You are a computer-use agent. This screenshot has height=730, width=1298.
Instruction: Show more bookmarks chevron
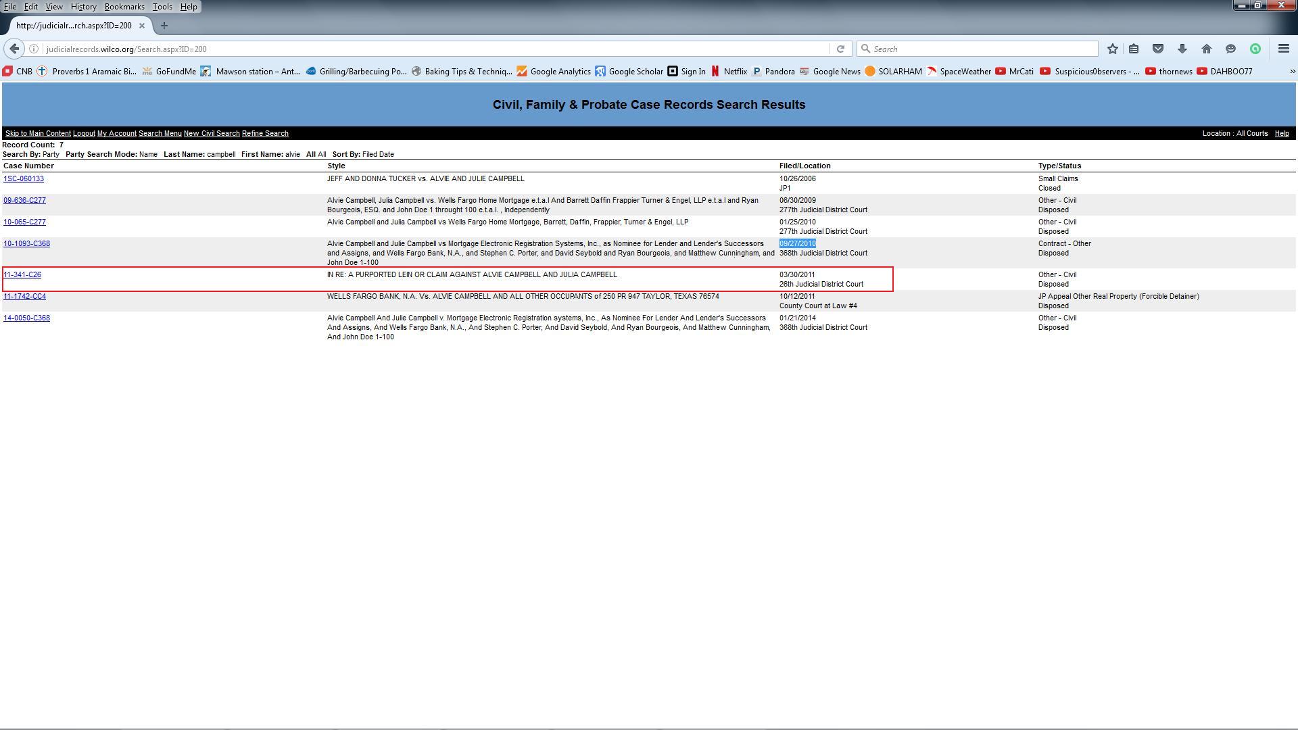pyautogui.click(x=1292, y=71)
